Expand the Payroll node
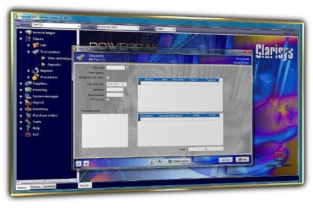 (21, 103)
